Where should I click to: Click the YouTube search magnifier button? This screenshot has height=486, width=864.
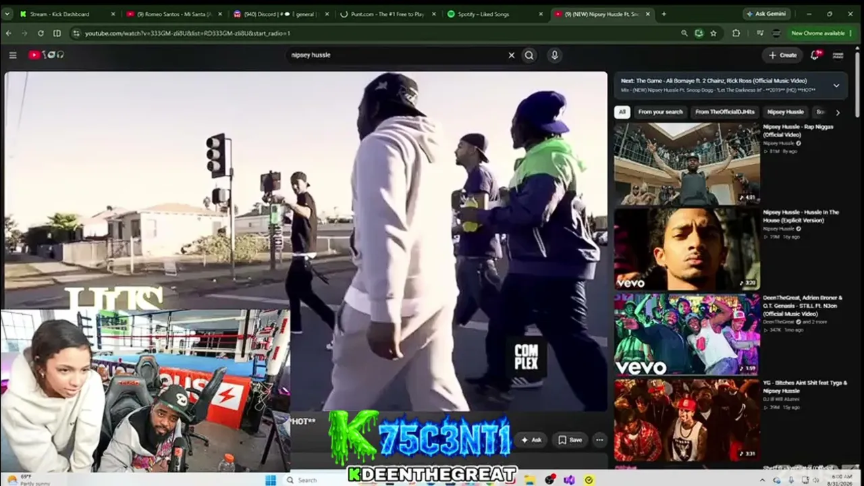[x=529, y=55]
